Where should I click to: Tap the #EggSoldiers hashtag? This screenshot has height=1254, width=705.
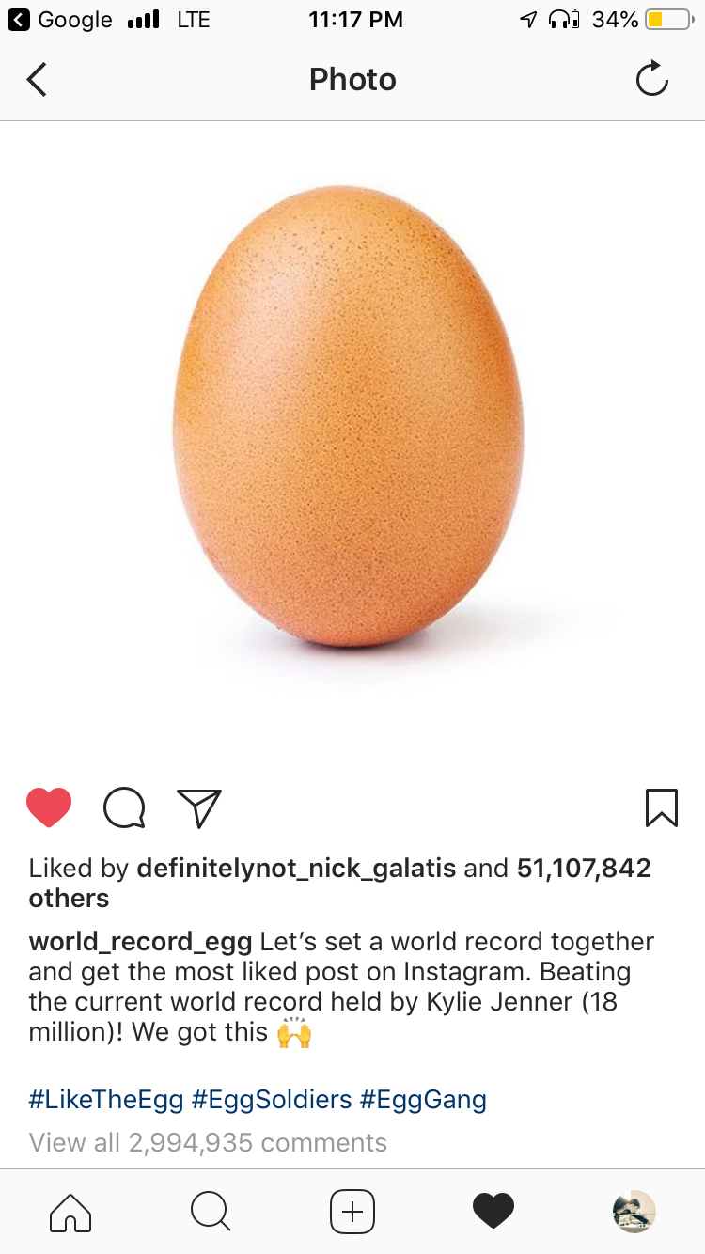(272, 1099)
